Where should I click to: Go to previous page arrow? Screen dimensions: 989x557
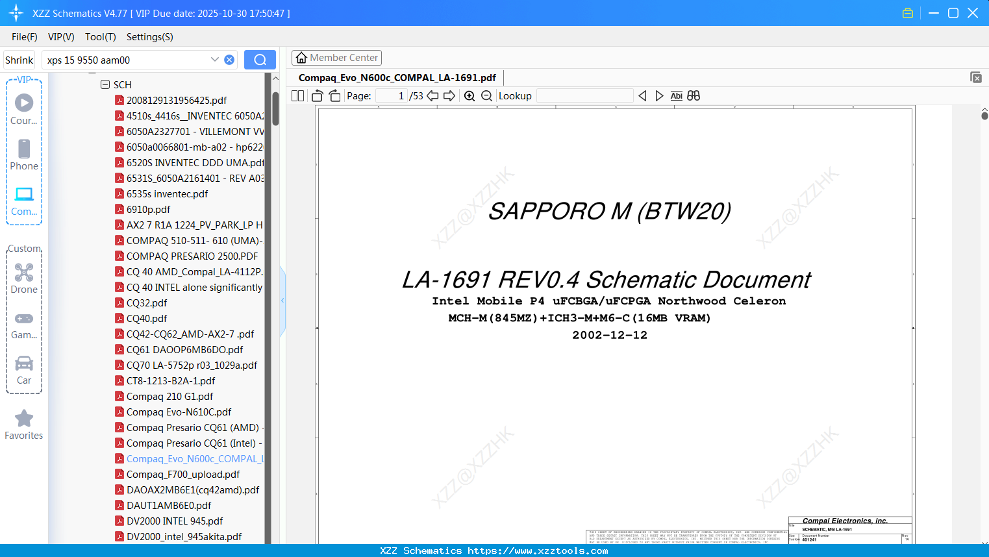(x=432, y=95)
